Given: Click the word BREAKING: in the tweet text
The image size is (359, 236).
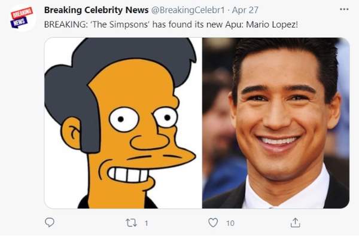Looking at the screenshot, I should [x=66, y=24].
